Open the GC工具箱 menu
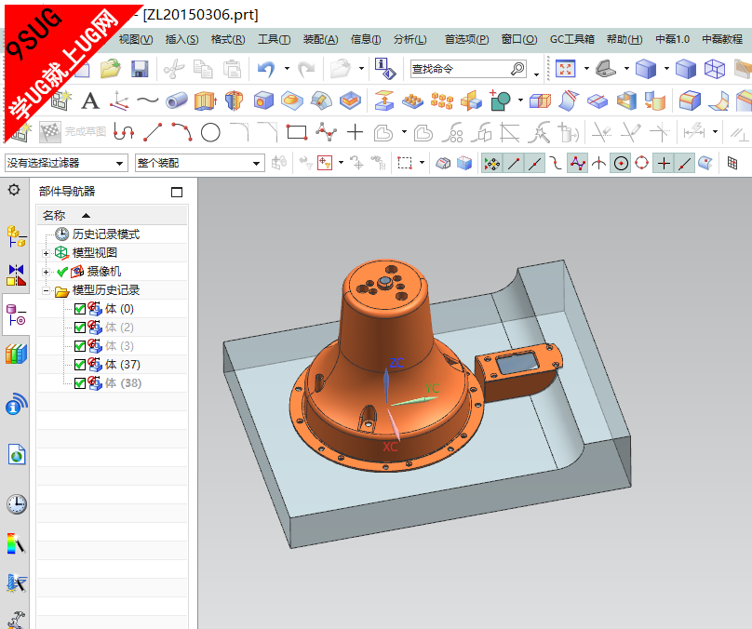The width and height of the screenshot is (752, 629). pyautogui.click(x=572, y=39)
